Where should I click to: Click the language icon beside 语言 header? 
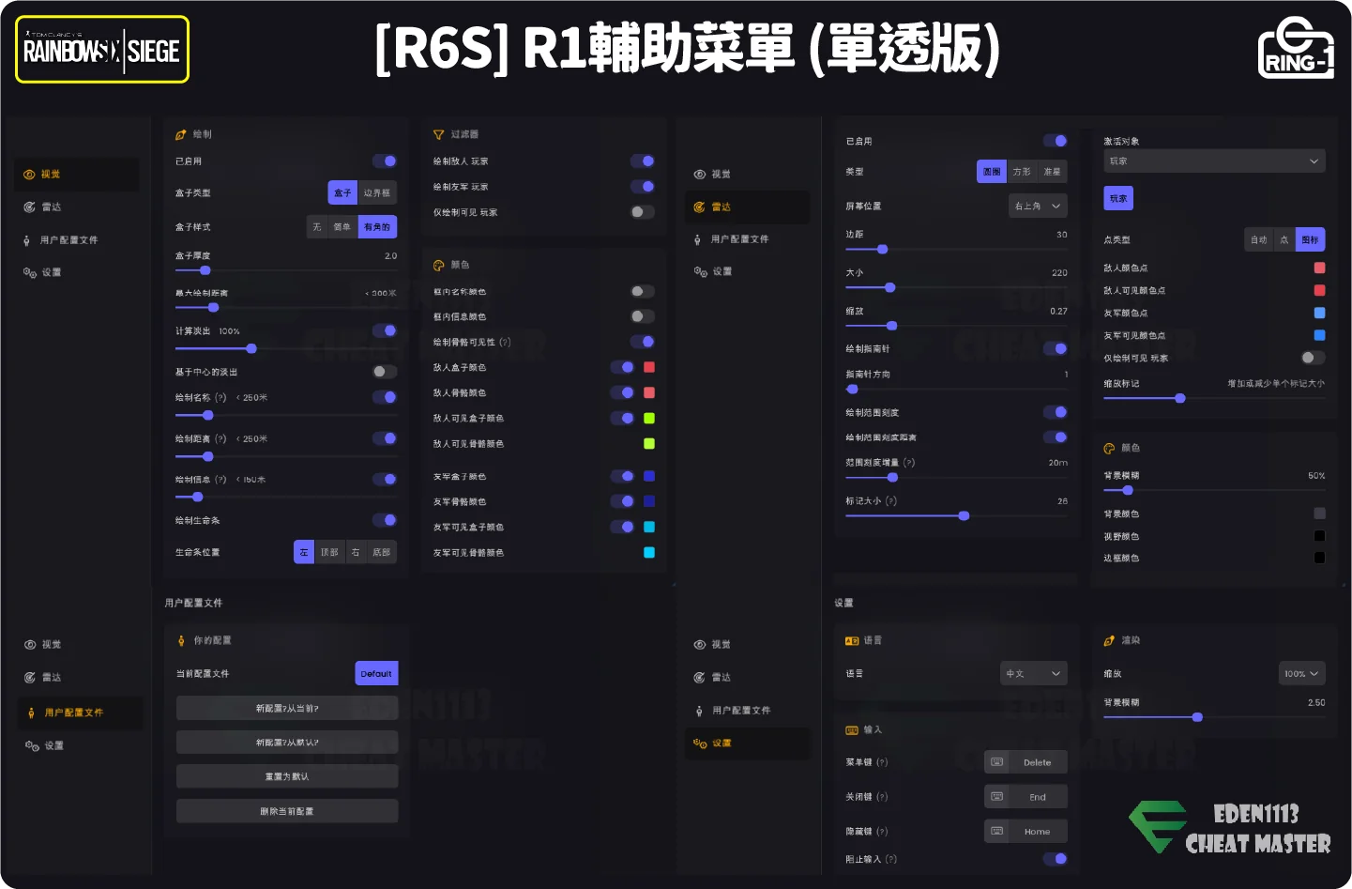[x=852, y=641]
